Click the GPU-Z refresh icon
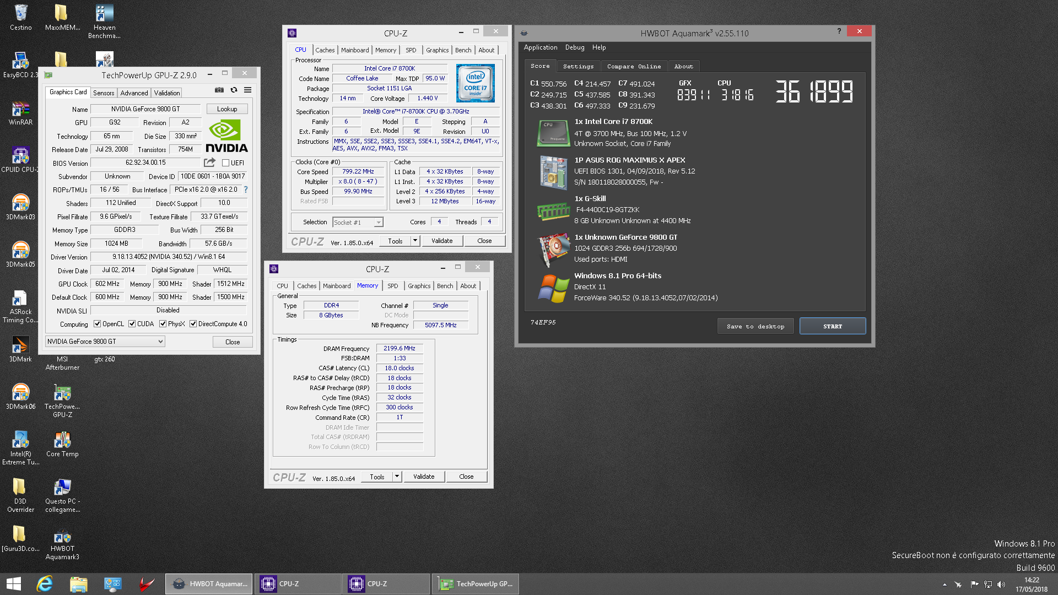1058x595 pixels. (x=234, y=90)
